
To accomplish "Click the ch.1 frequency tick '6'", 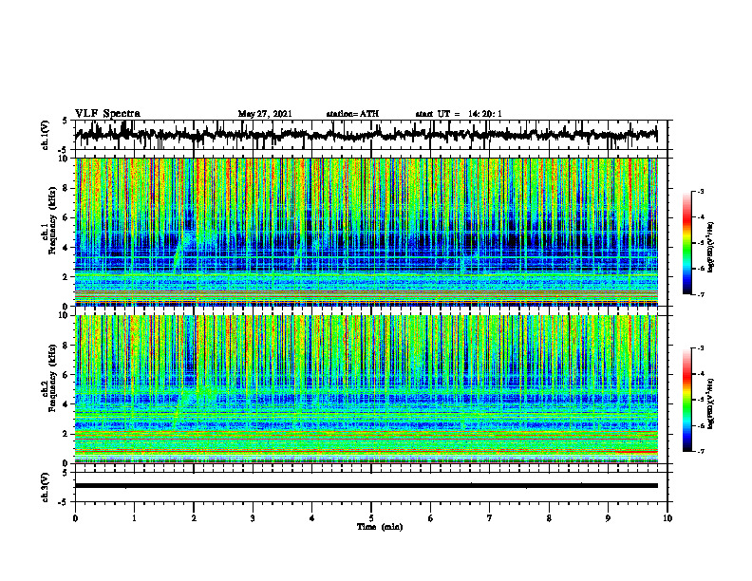I will [67, 217].
